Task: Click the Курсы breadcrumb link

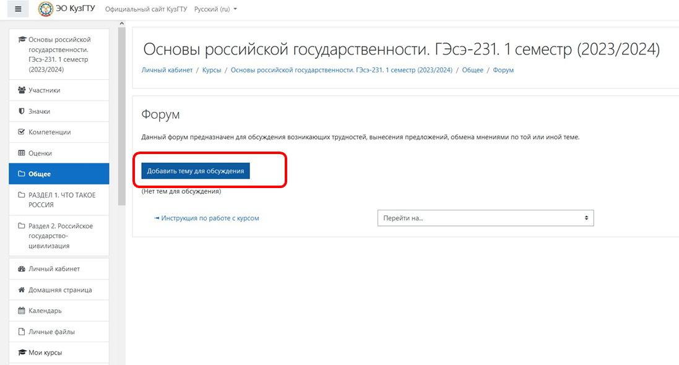Action: pos(212,70)
